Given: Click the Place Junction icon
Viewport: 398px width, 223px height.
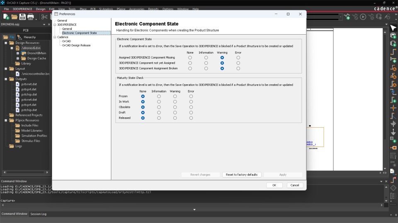Looking at the screenshot, I should [x=393, y=108].
